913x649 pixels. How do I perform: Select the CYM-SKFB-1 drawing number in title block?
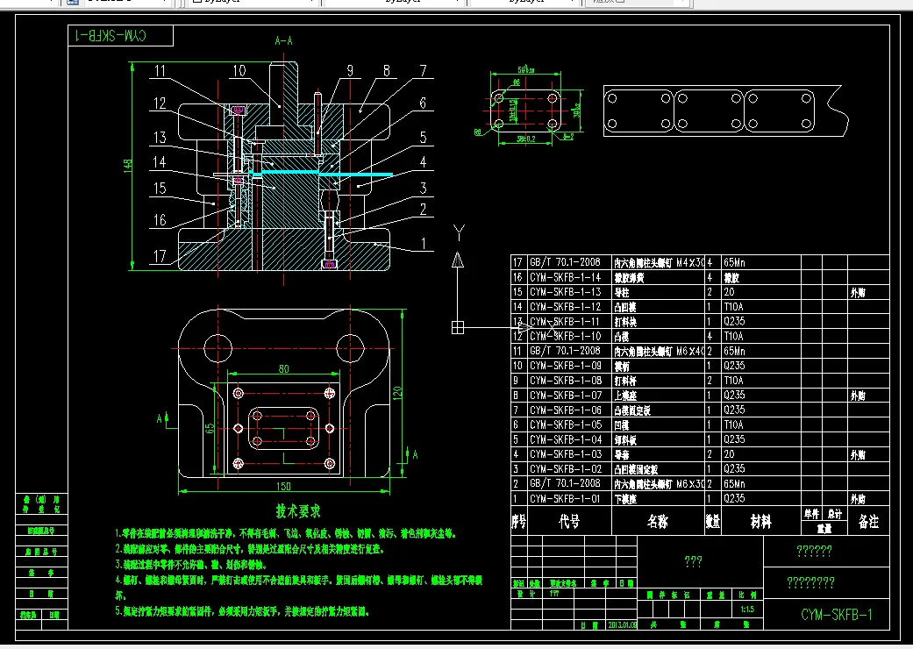pos(837,615)
